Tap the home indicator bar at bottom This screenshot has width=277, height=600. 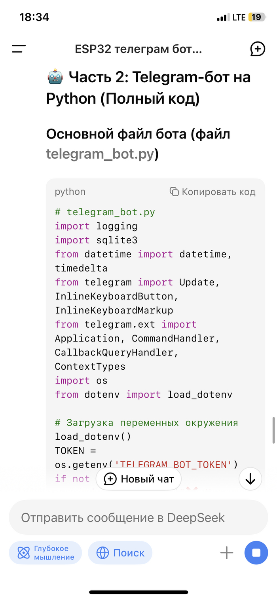[x=138, y=592]
